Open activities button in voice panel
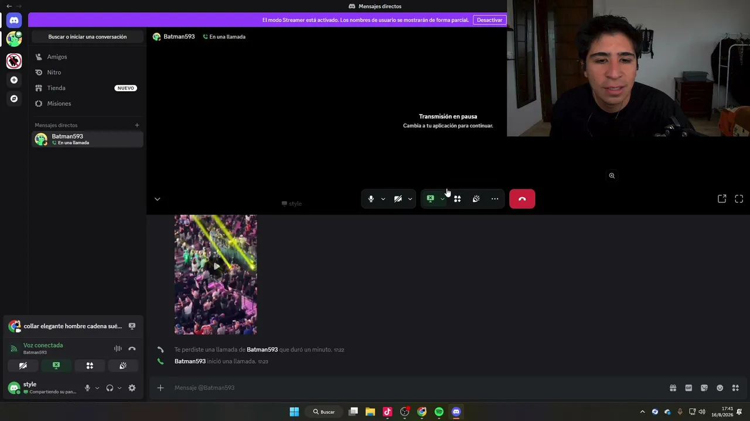This screenshot has height=421, width=750. [x=90, y=365]
